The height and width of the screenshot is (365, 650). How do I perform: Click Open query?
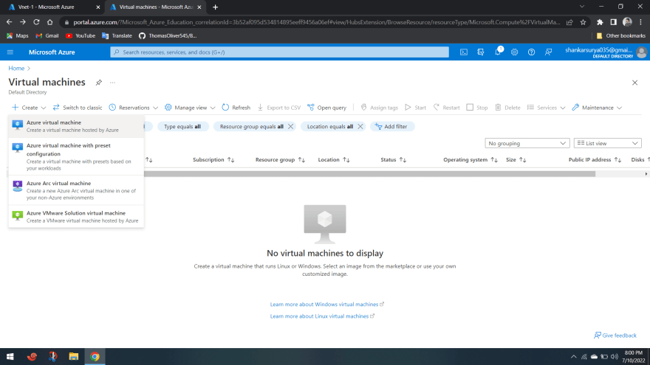coord(326,108)
